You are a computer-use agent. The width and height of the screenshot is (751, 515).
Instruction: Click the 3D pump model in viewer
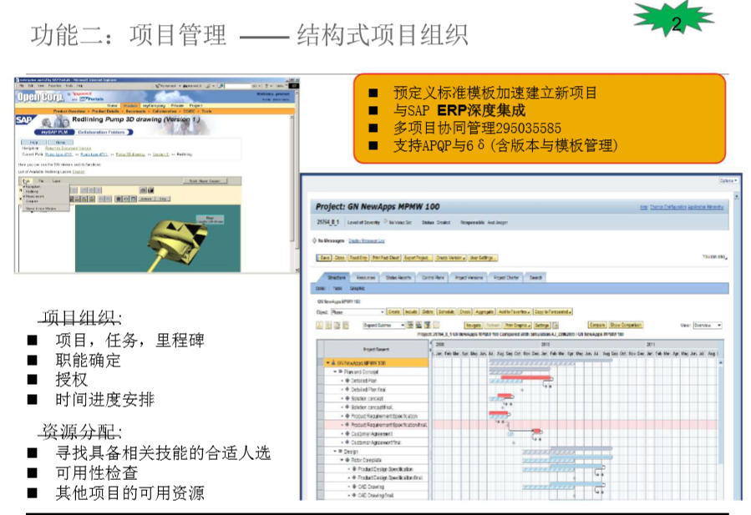pos(177,242)
